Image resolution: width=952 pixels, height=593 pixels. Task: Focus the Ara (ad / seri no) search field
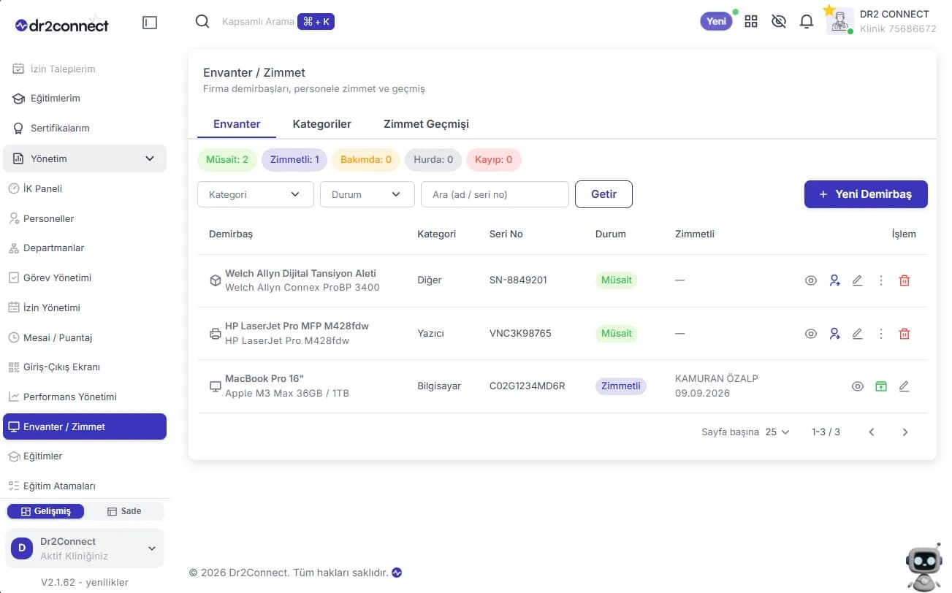click(x=495, y=194)
